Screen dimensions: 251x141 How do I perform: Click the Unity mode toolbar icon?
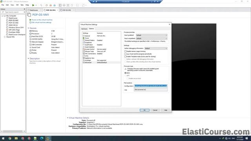coord(72,5)
